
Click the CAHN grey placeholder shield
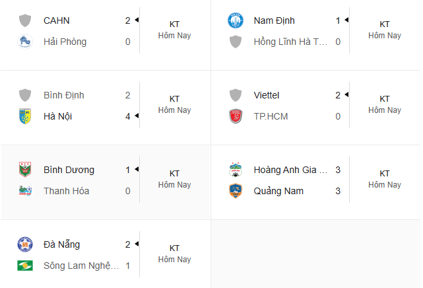[25, 20]
